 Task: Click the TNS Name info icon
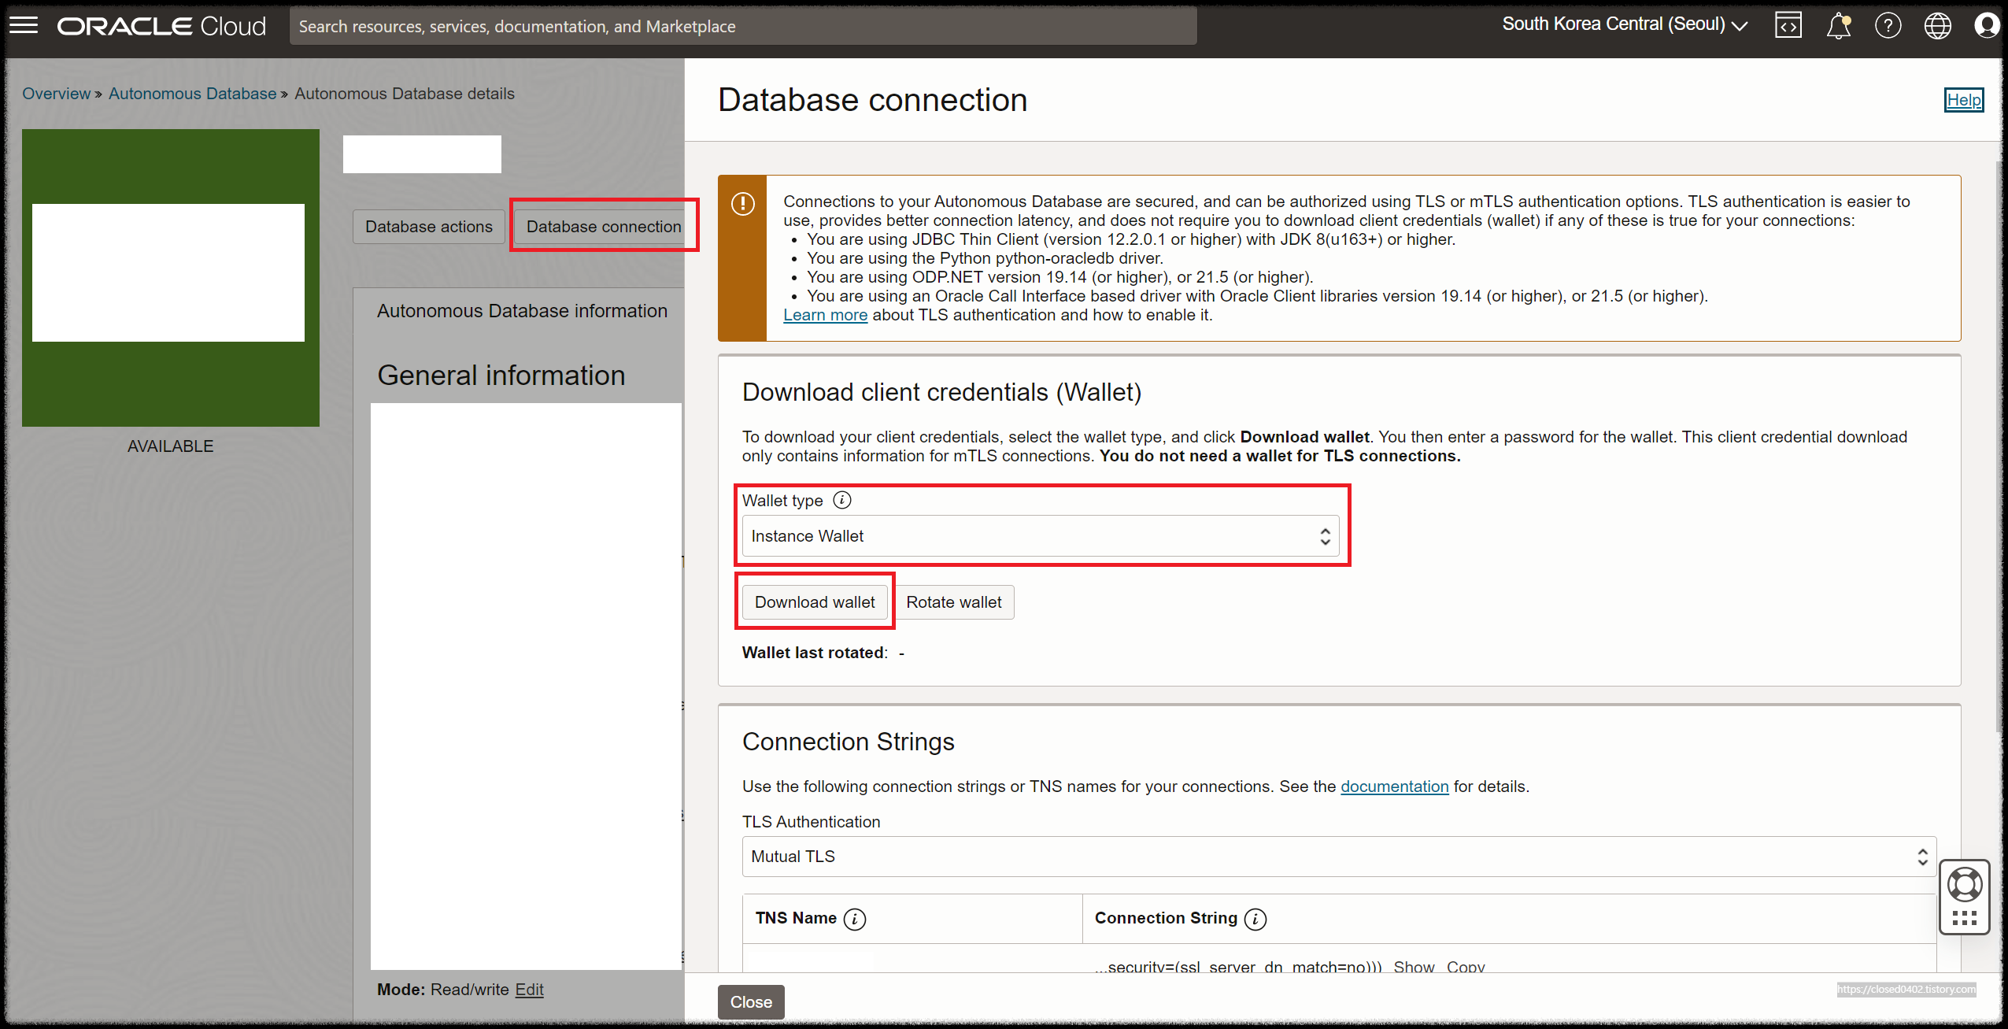854,919
